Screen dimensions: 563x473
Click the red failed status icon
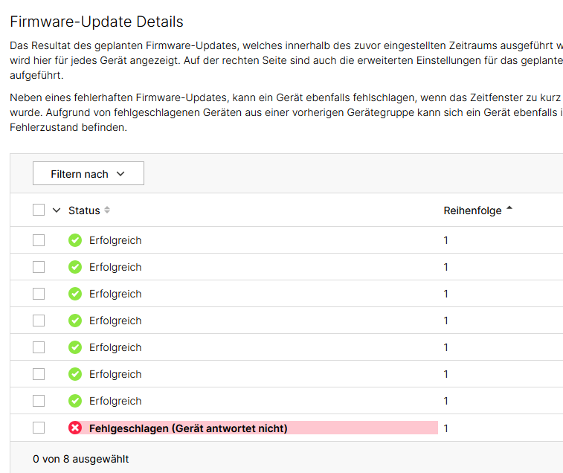click(x=75, y=428)
